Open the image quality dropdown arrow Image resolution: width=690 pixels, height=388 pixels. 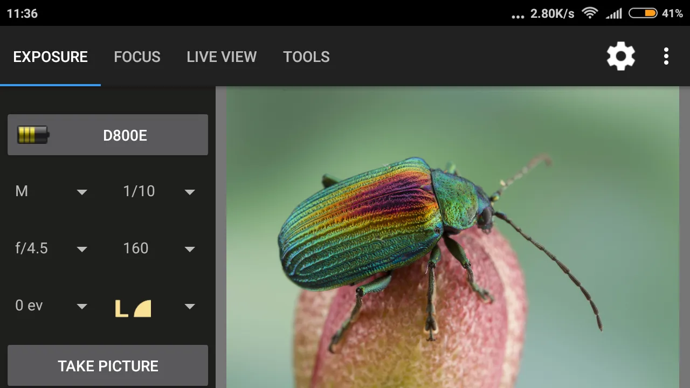click(x=190, y=307)
